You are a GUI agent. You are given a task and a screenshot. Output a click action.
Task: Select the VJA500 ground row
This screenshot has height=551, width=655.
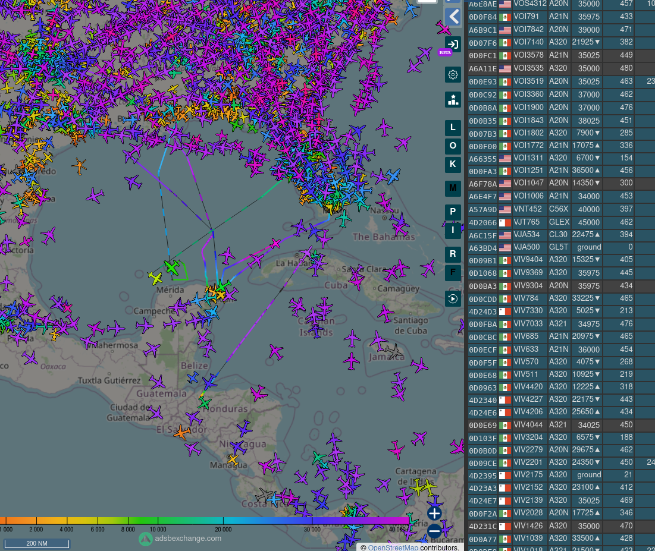point(561,247)
